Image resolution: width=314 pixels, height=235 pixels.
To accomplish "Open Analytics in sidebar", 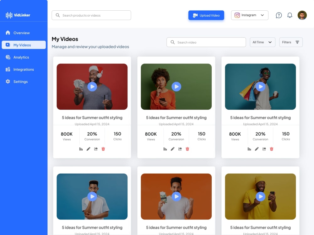I will coord(24,57).
